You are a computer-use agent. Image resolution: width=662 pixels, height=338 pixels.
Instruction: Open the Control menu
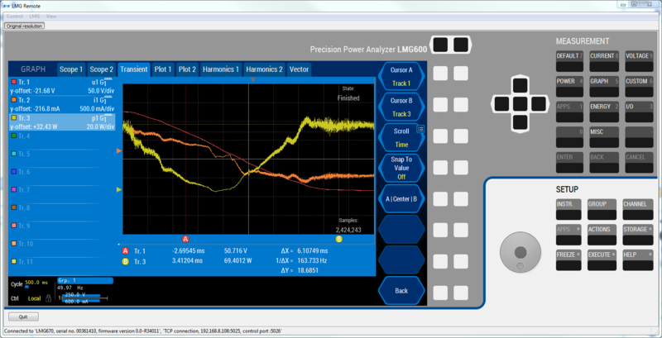click(x=15, y=16)
